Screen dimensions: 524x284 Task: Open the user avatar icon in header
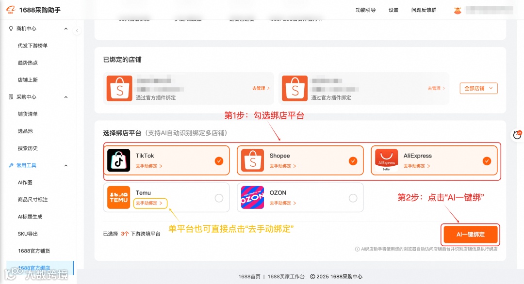458,10
